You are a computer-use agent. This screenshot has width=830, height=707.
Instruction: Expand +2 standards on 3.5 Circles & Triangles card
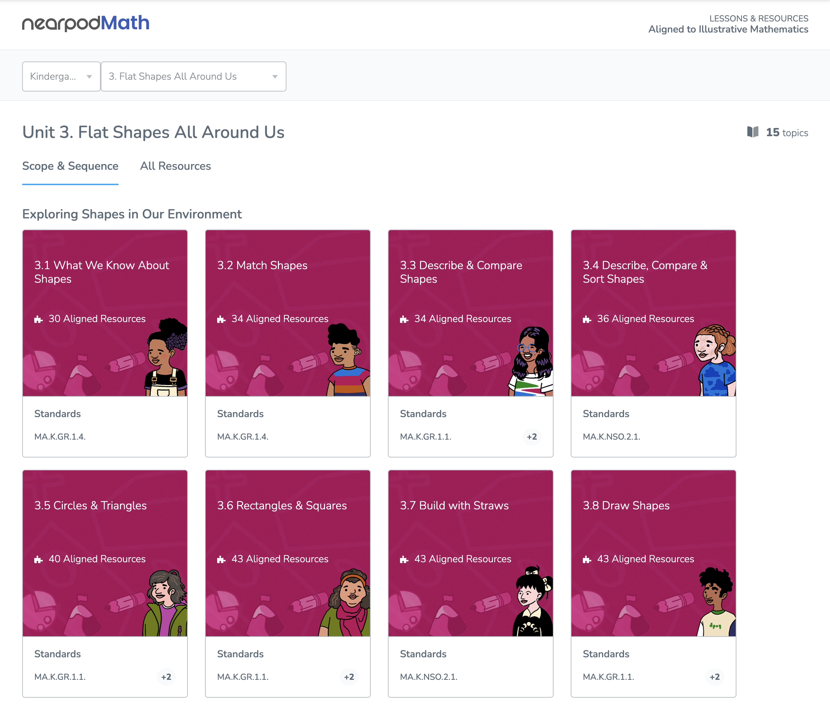166,677
